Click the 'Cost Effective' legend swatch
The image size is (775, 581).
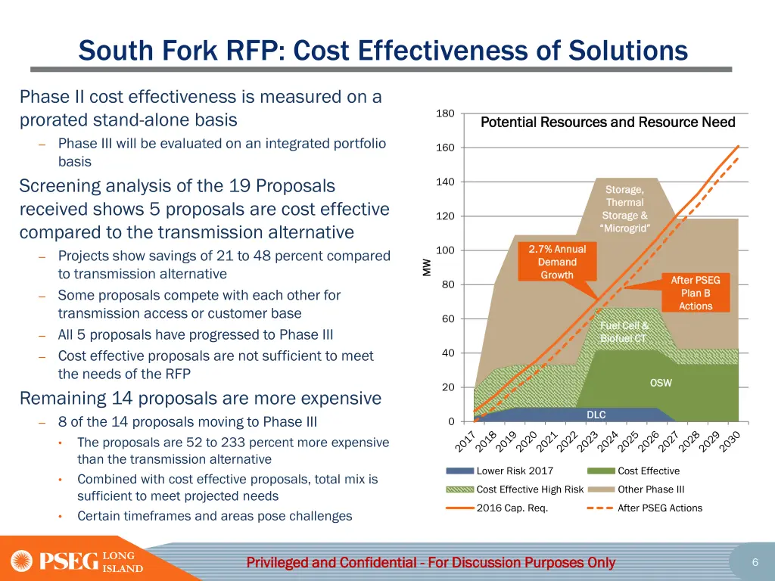601,471
